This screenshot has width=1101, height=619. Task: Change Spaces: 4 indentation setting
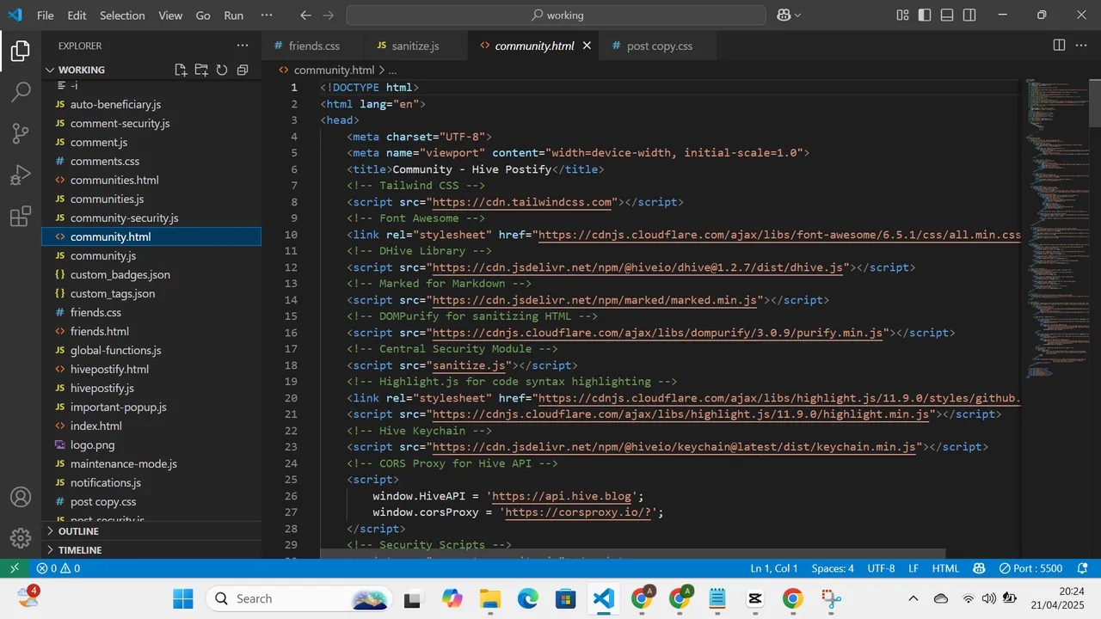click(x=833, y=568)
